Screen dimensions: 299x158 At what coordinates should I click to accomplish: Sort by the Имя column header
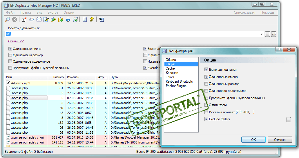click(26, 77)
